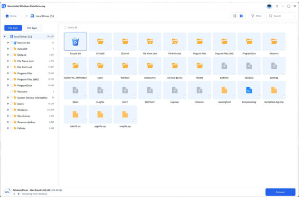Screen dimensions: 299x199
Task: Tick the checkbox on hiberfil.sys tile
Action: point(85,121)
